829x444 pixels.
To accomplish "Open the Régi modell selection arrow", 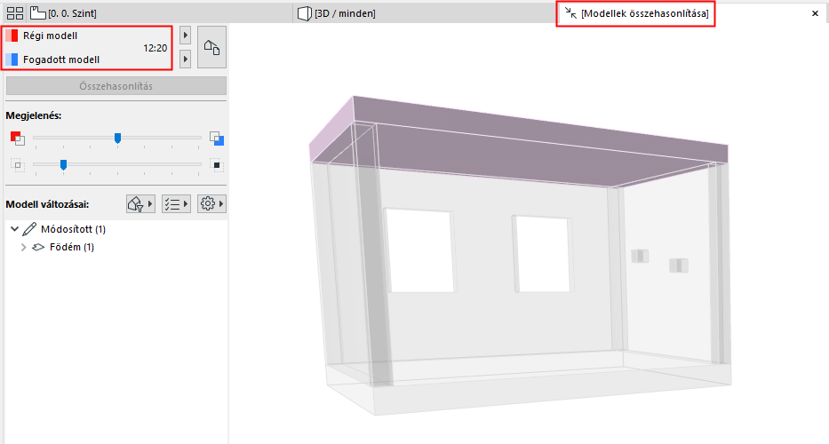I will 185,36.
